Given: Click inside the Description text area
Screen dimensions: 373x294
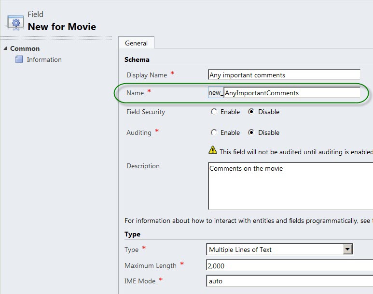Looking at the screenshot, I should pos(290,186).
